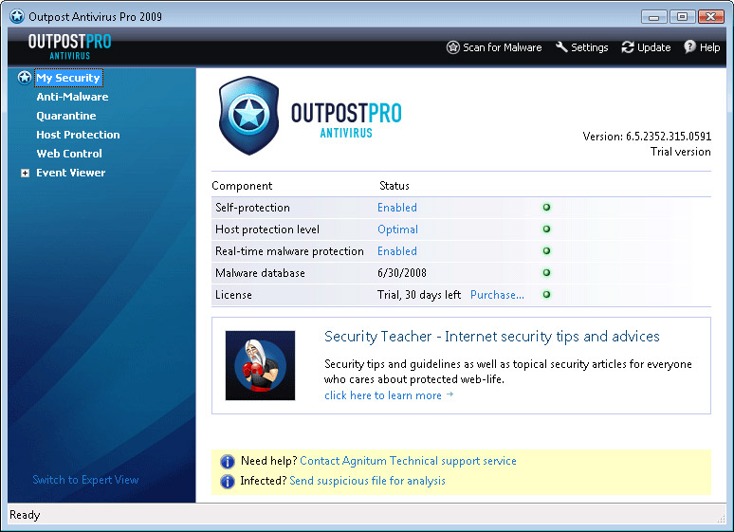Click the green status dot for Self-protection
Viewport: 734px width, 532px height.
pos(546,207)
